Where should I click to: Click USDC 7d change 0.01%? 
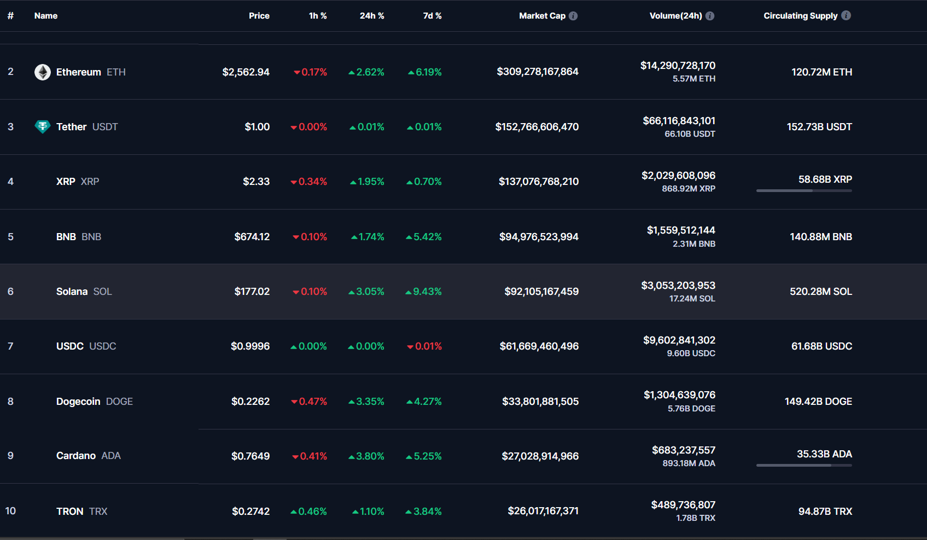click(424, 346)
